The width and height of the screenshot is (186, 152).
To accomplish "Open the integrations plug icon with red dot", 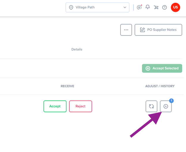I will pyautogui.click(x=139, y=7).
